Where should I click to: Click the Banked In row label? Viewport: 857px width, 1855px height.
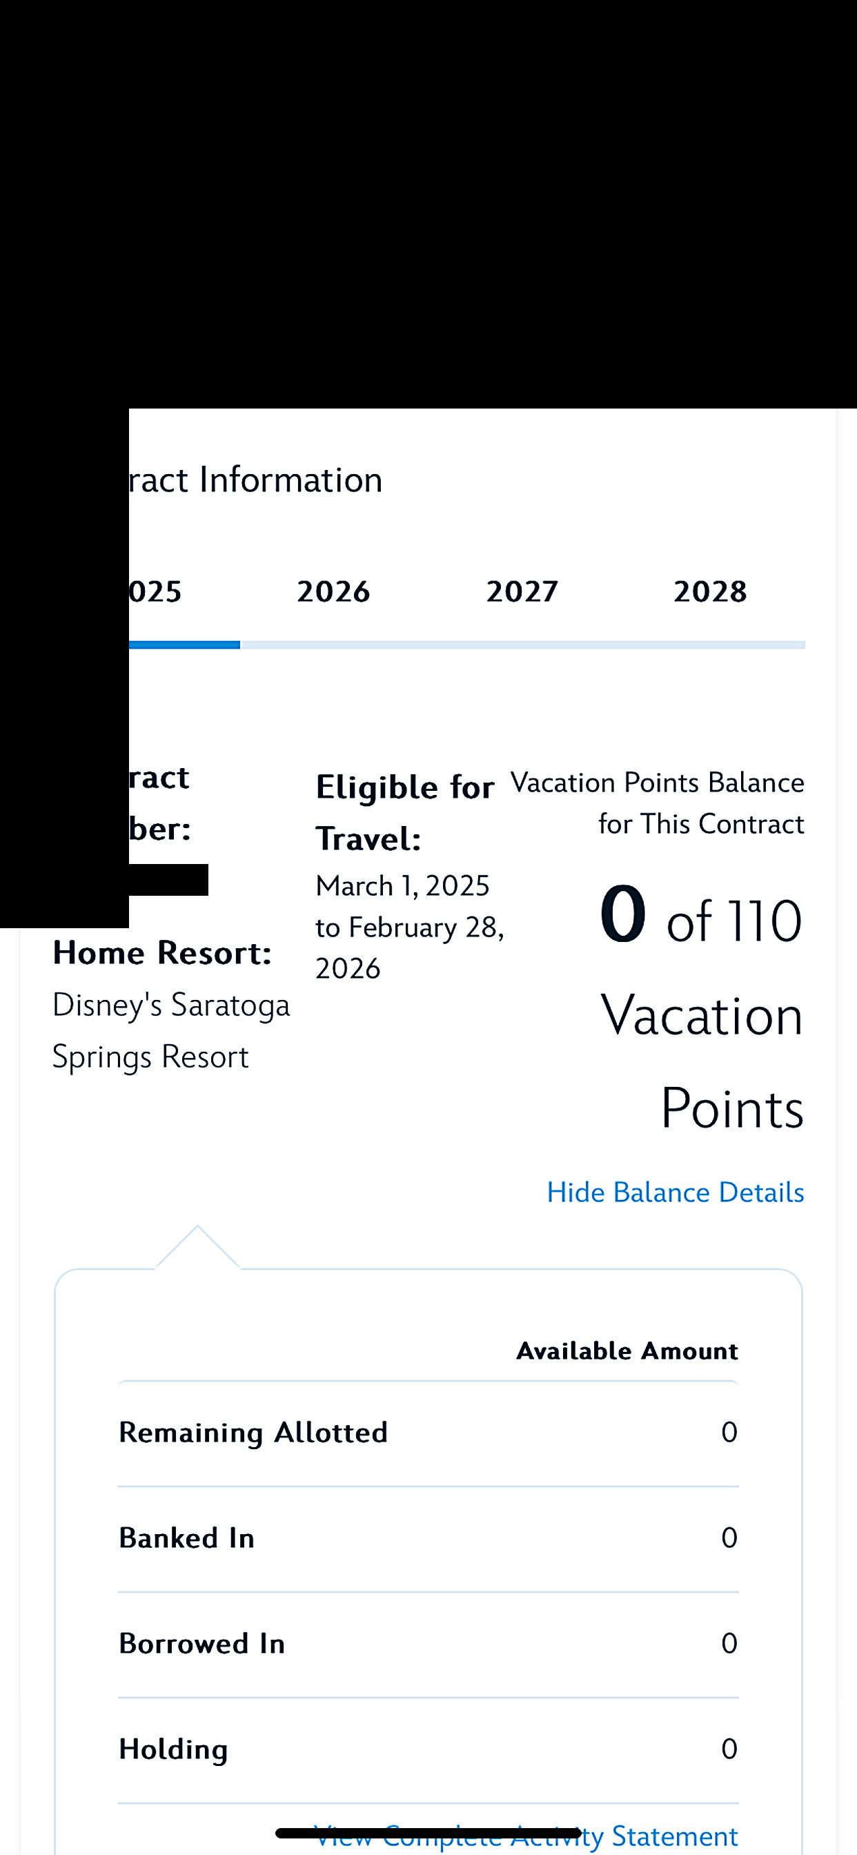(x=187, y=1538)
